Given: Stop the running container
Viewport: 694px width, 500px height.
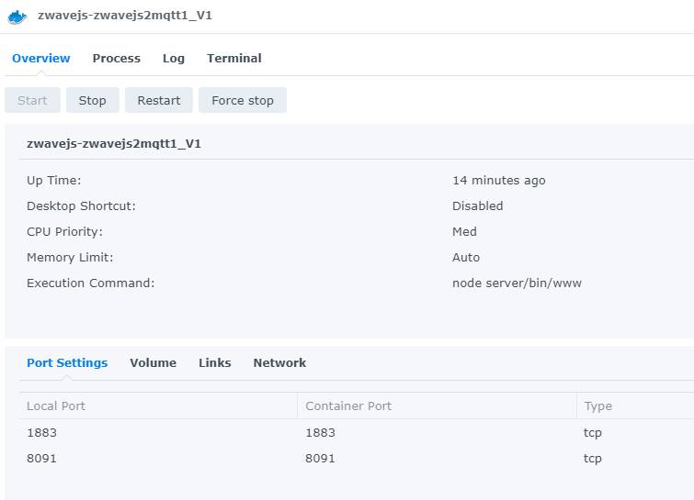Looking at the screenshot, I should (93, 100).
